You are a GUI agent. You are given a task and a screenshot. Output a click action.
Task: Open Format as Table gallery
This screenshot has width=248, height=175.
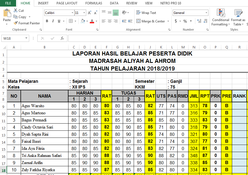(238, 17)
